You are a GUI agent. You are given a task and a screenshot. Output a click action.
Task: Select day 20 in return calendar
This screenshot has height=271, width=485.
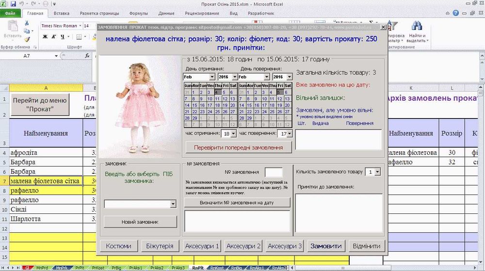287,105
